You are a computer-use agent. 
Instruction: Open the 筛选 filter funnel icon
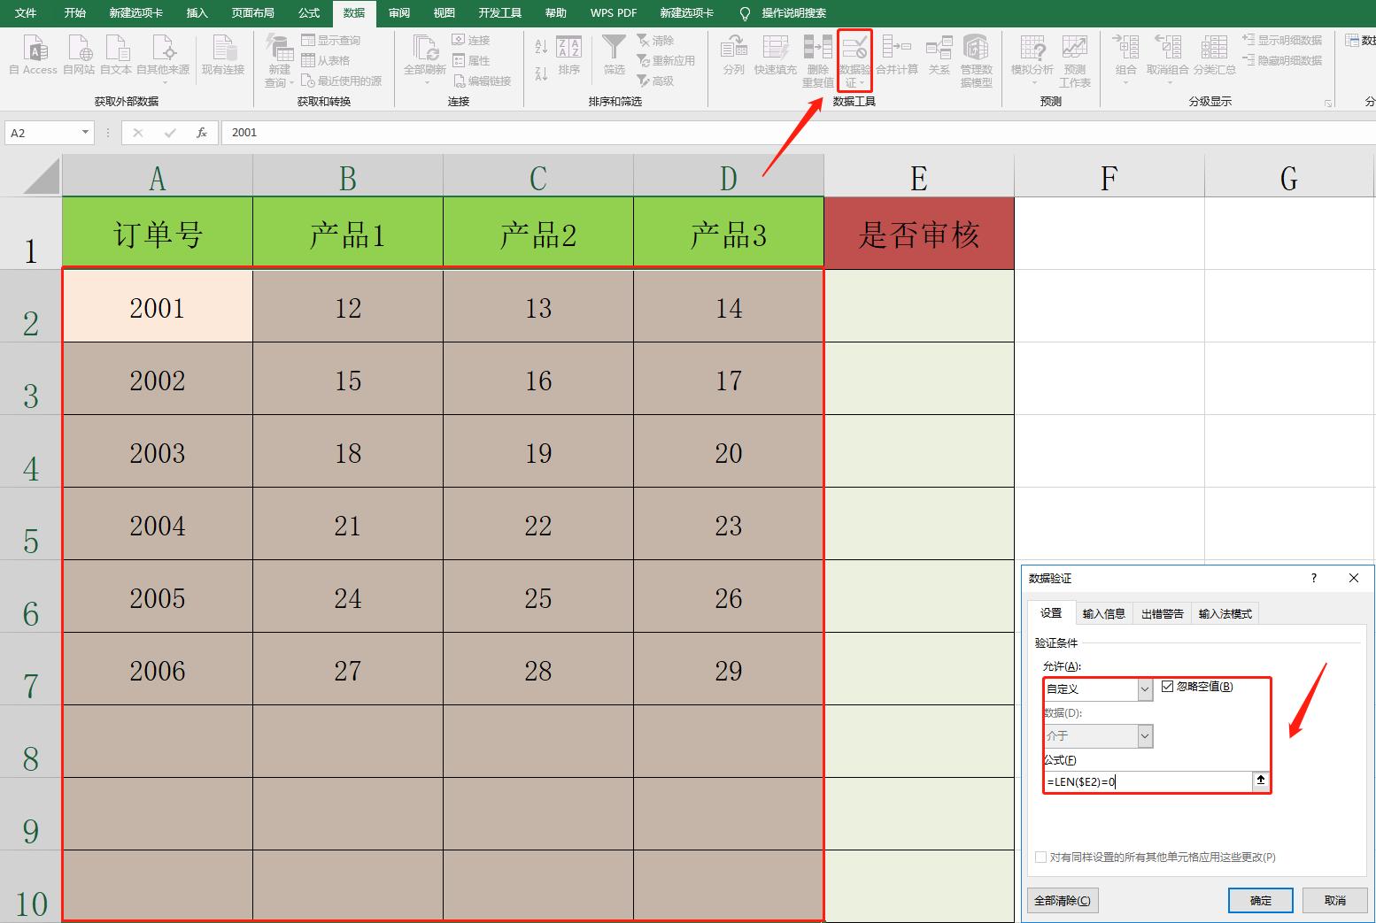pyautogui.click(x=614, y=49)
